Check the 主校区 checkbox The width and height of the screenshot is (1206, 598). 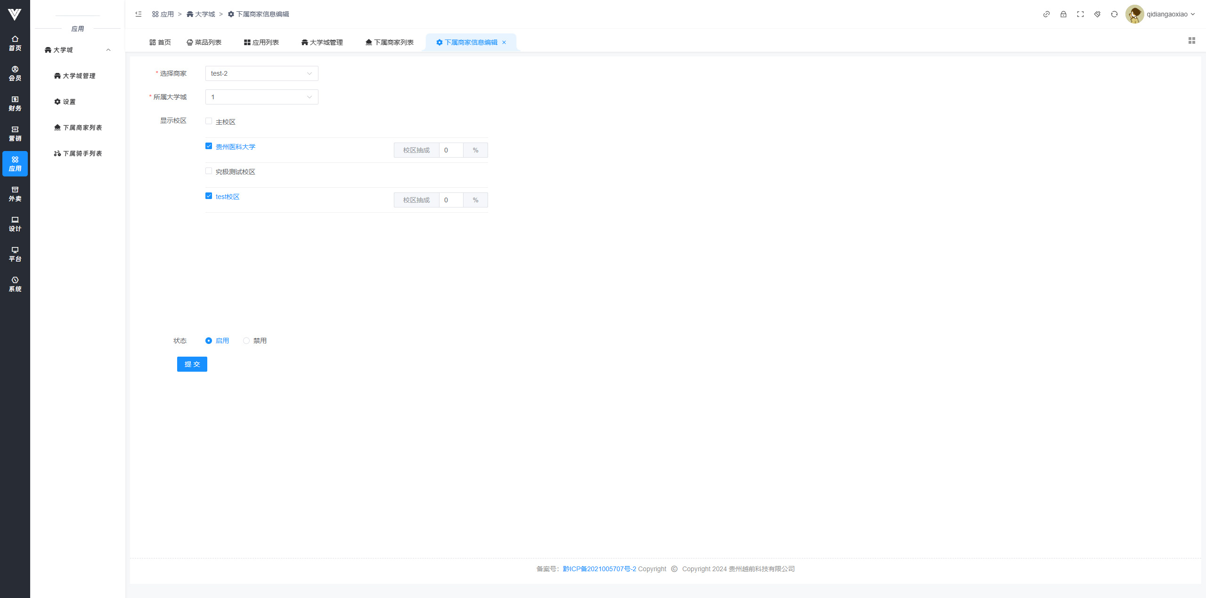209,121
